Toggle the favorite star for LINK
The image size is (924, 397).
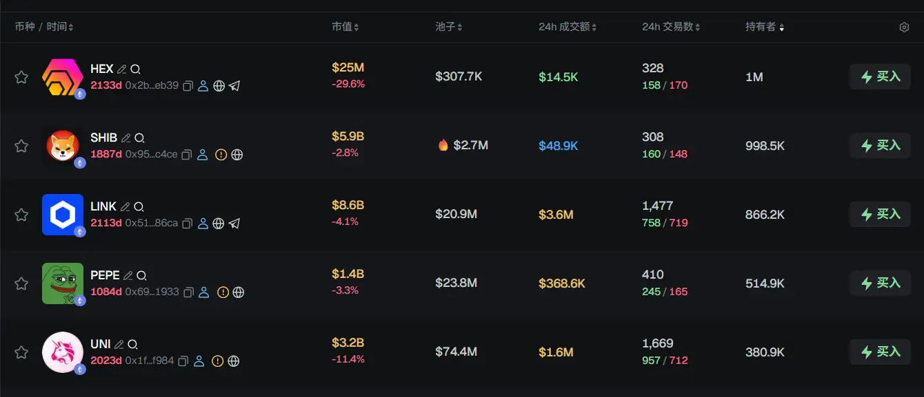point(21,215)
